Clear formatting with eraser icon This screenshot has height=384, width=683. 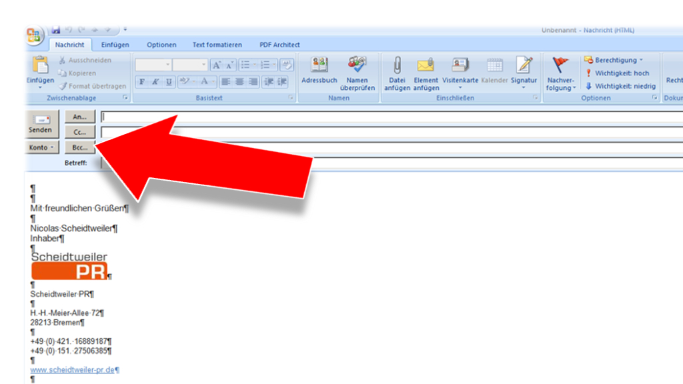tap(287, 65)
